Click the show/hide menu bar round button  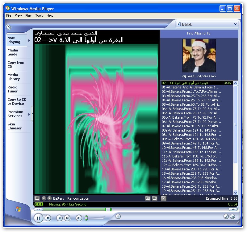9,27
